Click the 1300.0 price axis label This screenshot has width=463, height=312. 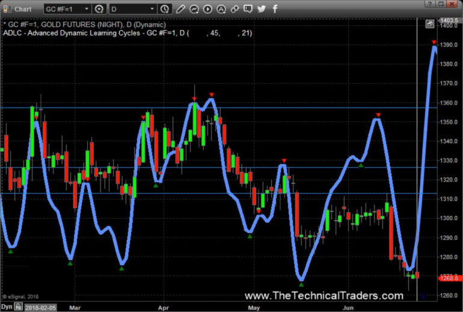coord(449,218)
